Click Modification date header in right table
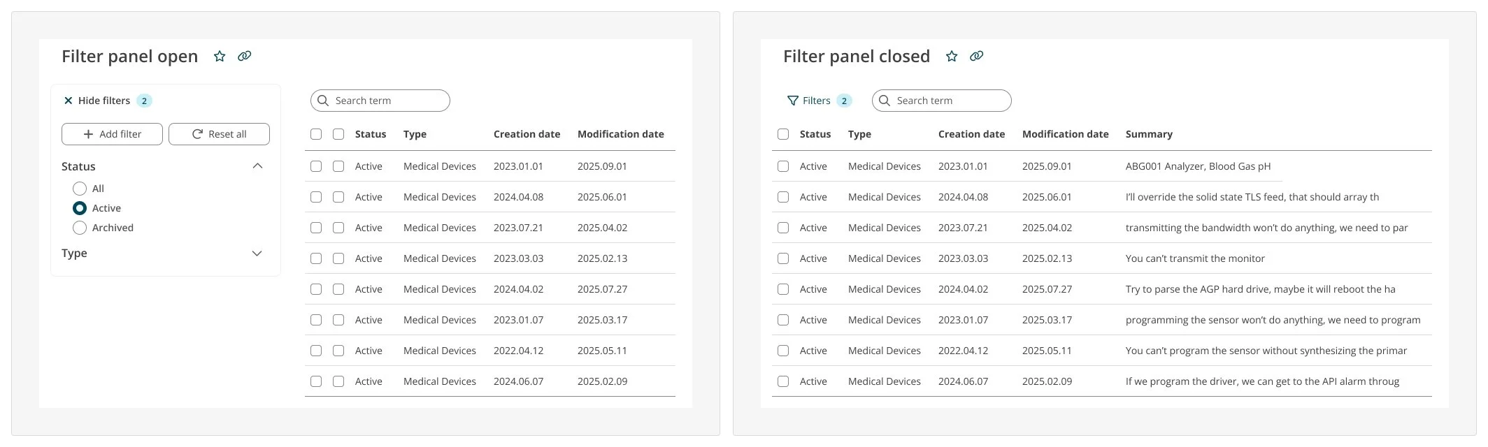 coord(1065,134)
